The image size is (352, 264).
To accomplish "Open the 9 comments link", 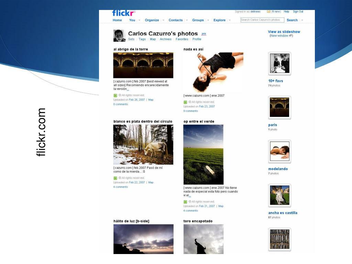I will click(x=190, y=111).
